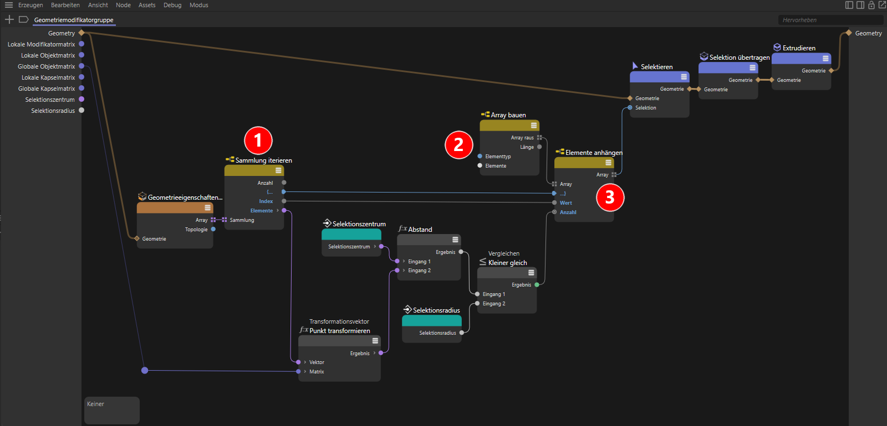Image resolution: width=887 pixels, height=426 pixels.
Task: Open the Modus menu
Action: click(199, 5)
